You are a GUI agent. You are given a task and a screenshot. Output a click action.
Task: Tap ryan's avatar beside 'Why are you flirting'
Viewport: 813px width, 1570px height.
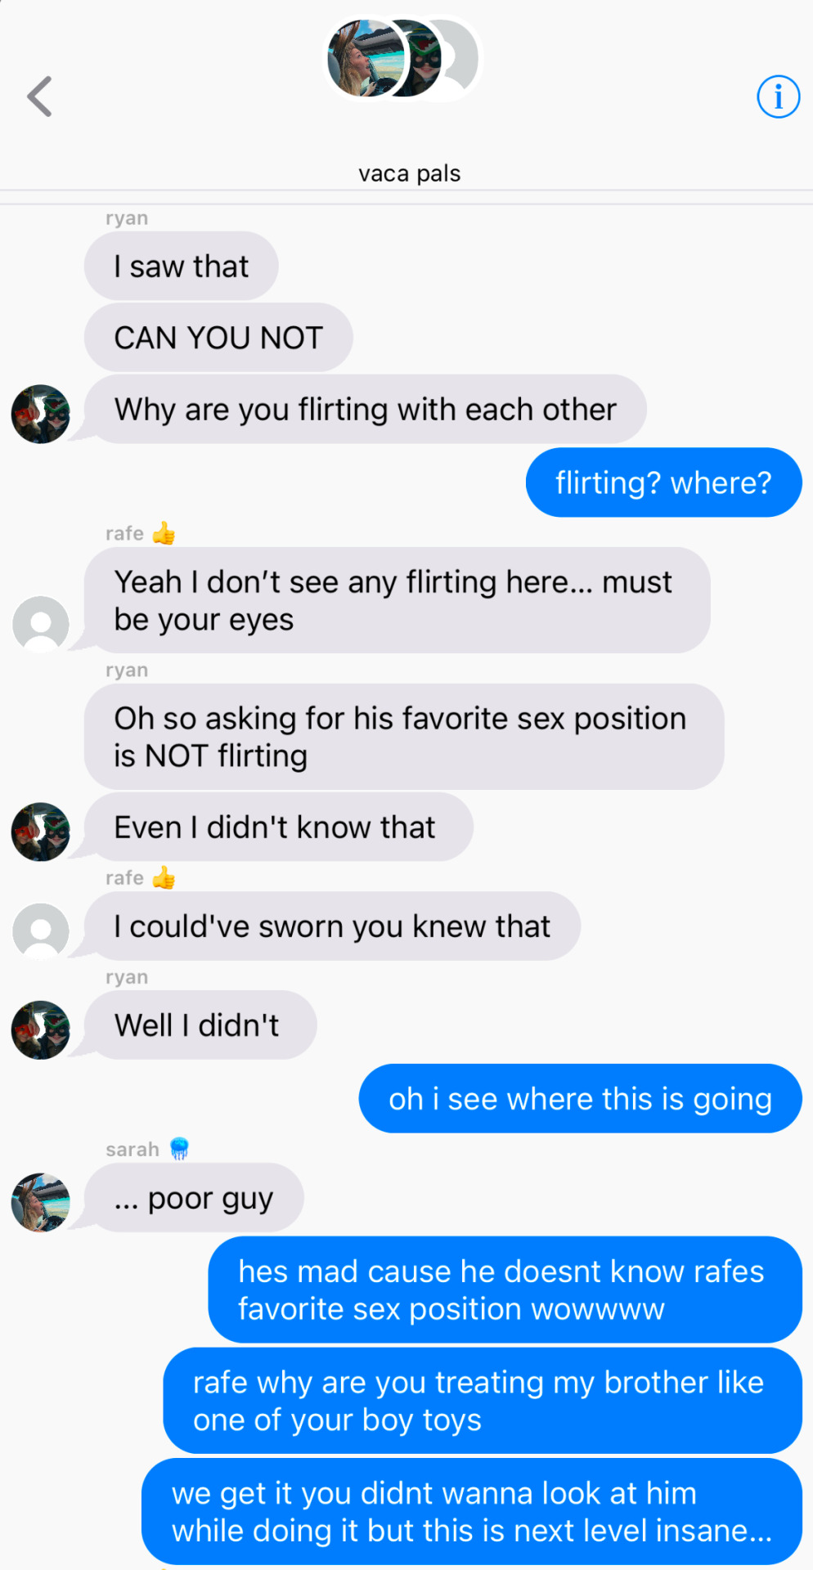(40, 414)
